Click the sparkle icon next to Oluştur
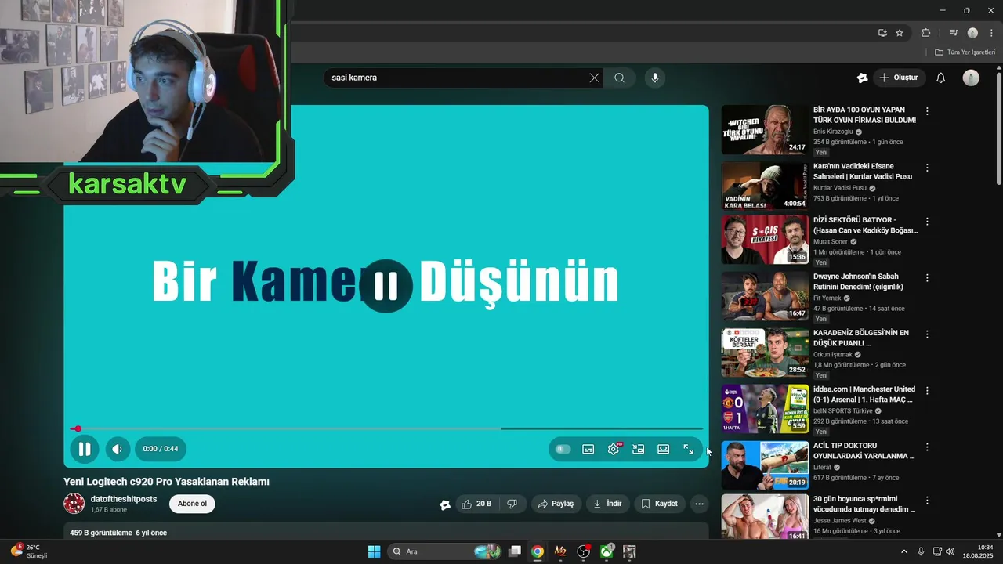The height and width of the screenshot is (564, 1003). tap(862, 78)
